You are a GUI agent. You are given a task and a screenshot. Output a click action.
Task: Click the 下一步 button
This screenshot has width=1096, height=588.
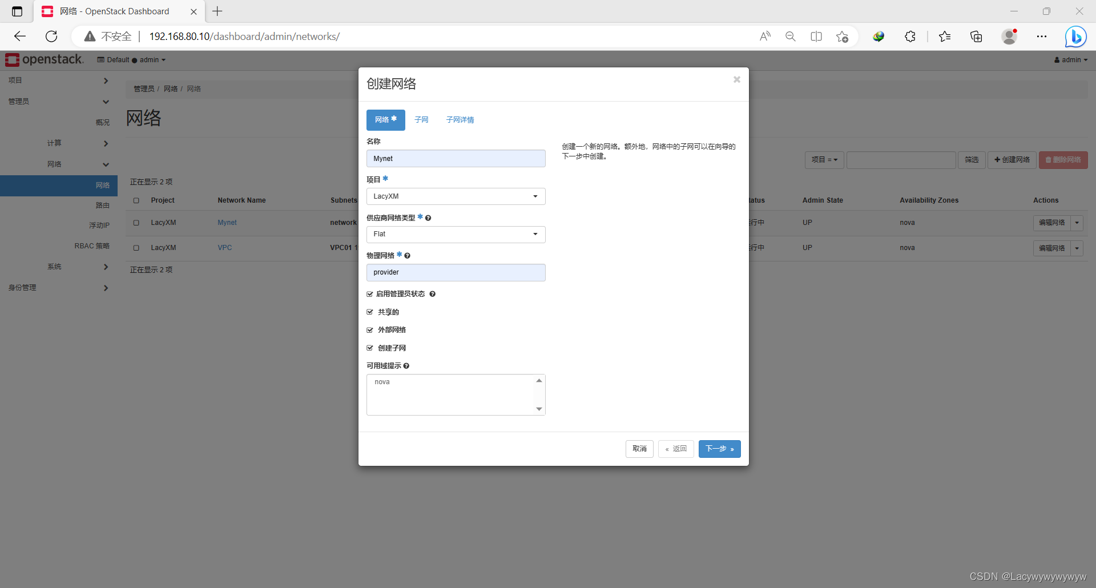719,449
